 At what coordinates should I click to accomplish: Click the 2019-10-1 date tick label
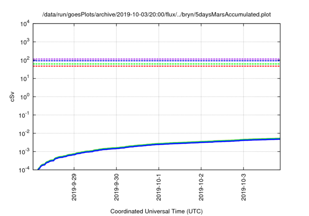(159, 187)
